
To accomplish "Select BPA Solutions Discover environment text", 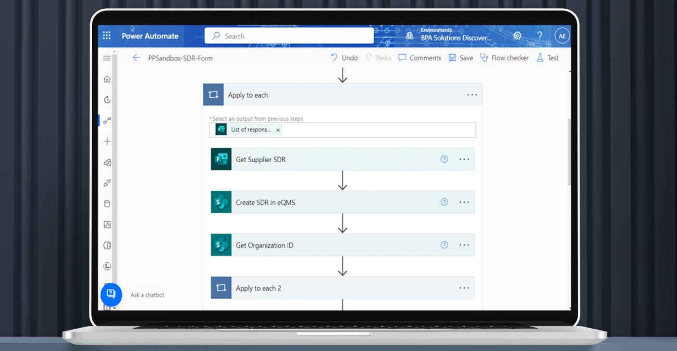I will (x=457, y=38).
